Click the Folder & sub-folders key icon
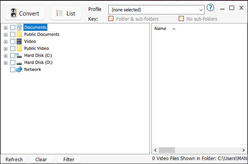The height and width of the screenshot is (164, 248). click(x=111, y=19)
